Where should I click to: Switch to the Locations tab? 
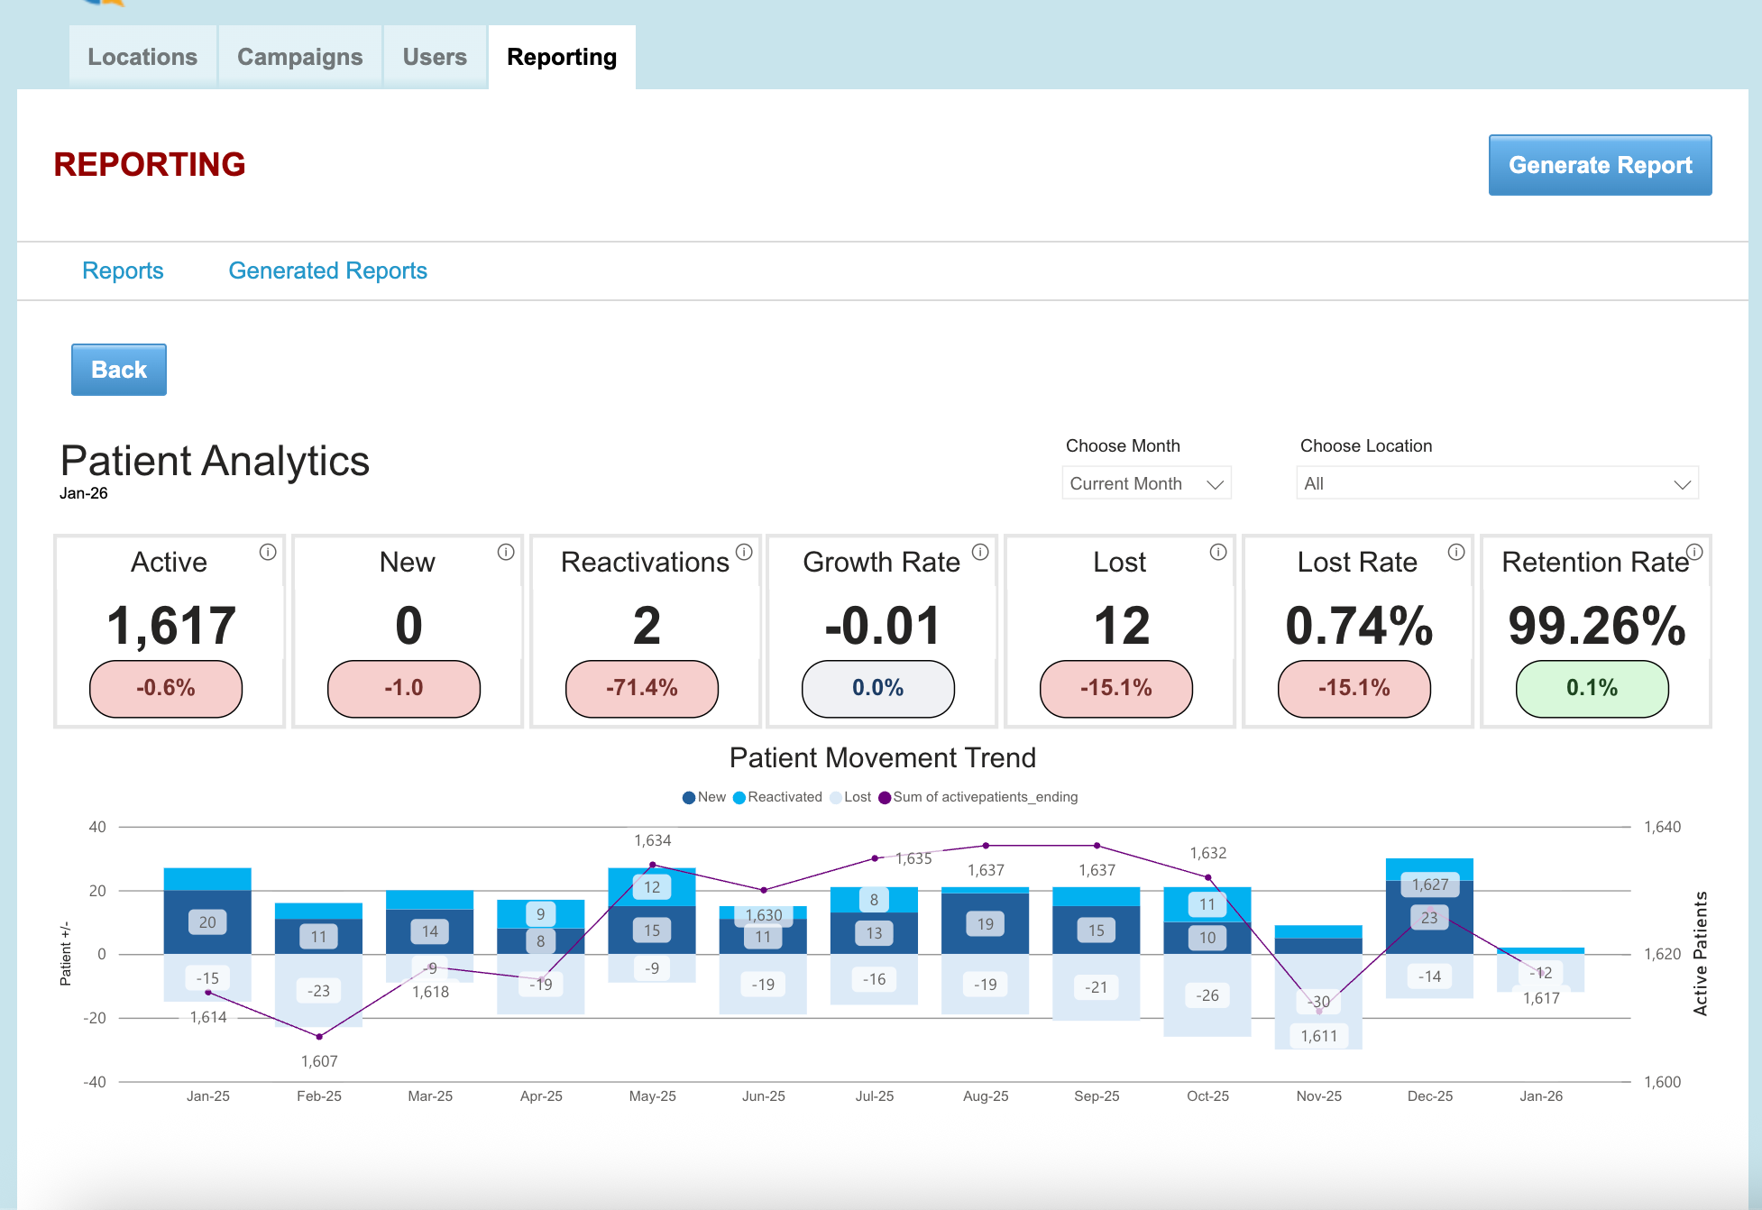coord(142,57)
